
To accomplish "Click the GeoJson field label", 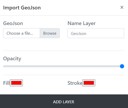I will coord(13,23).
